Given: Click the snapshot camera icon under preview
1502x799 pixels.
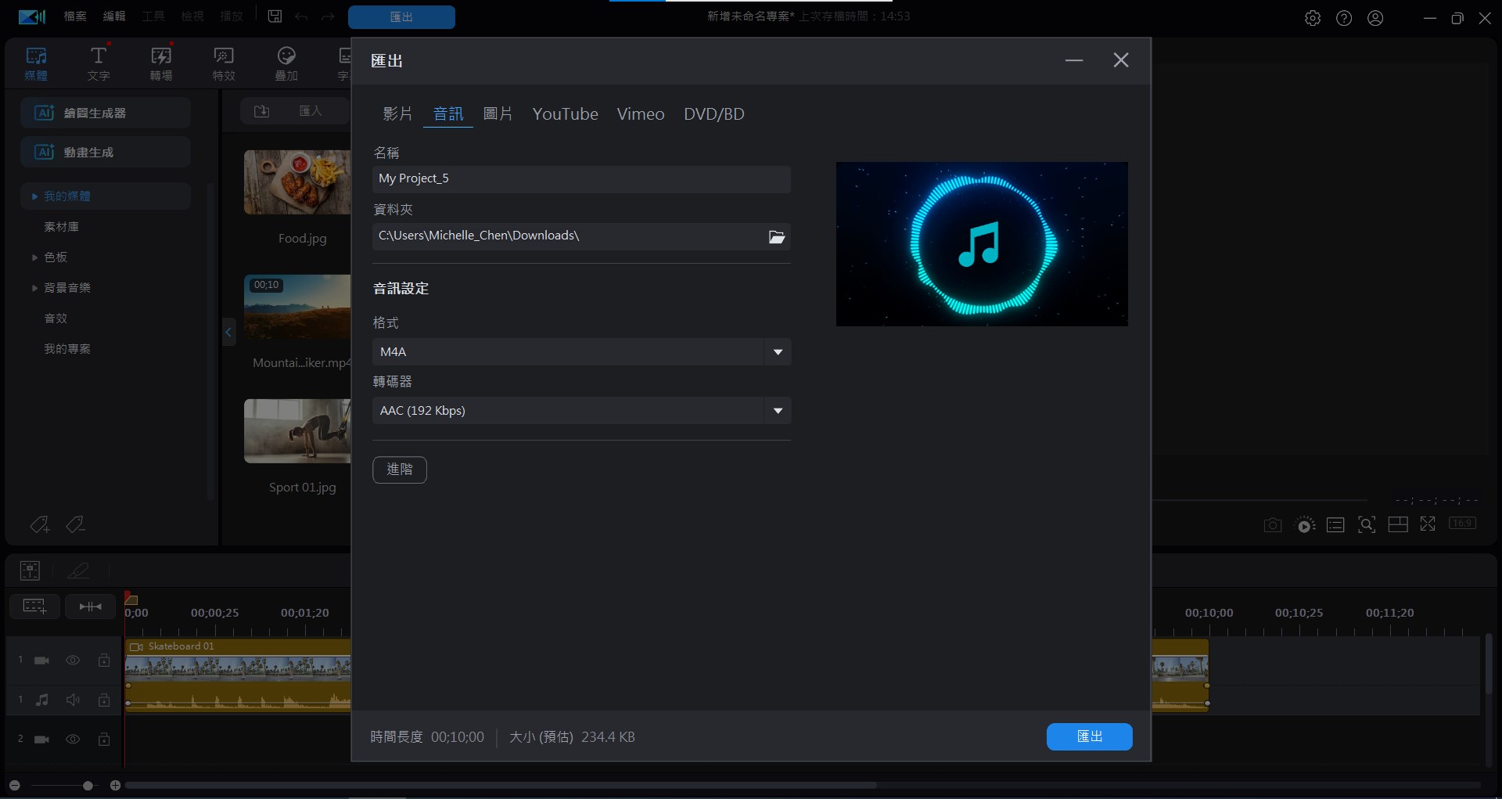Looking at the screenshot, I should [x=1272, y=524].
